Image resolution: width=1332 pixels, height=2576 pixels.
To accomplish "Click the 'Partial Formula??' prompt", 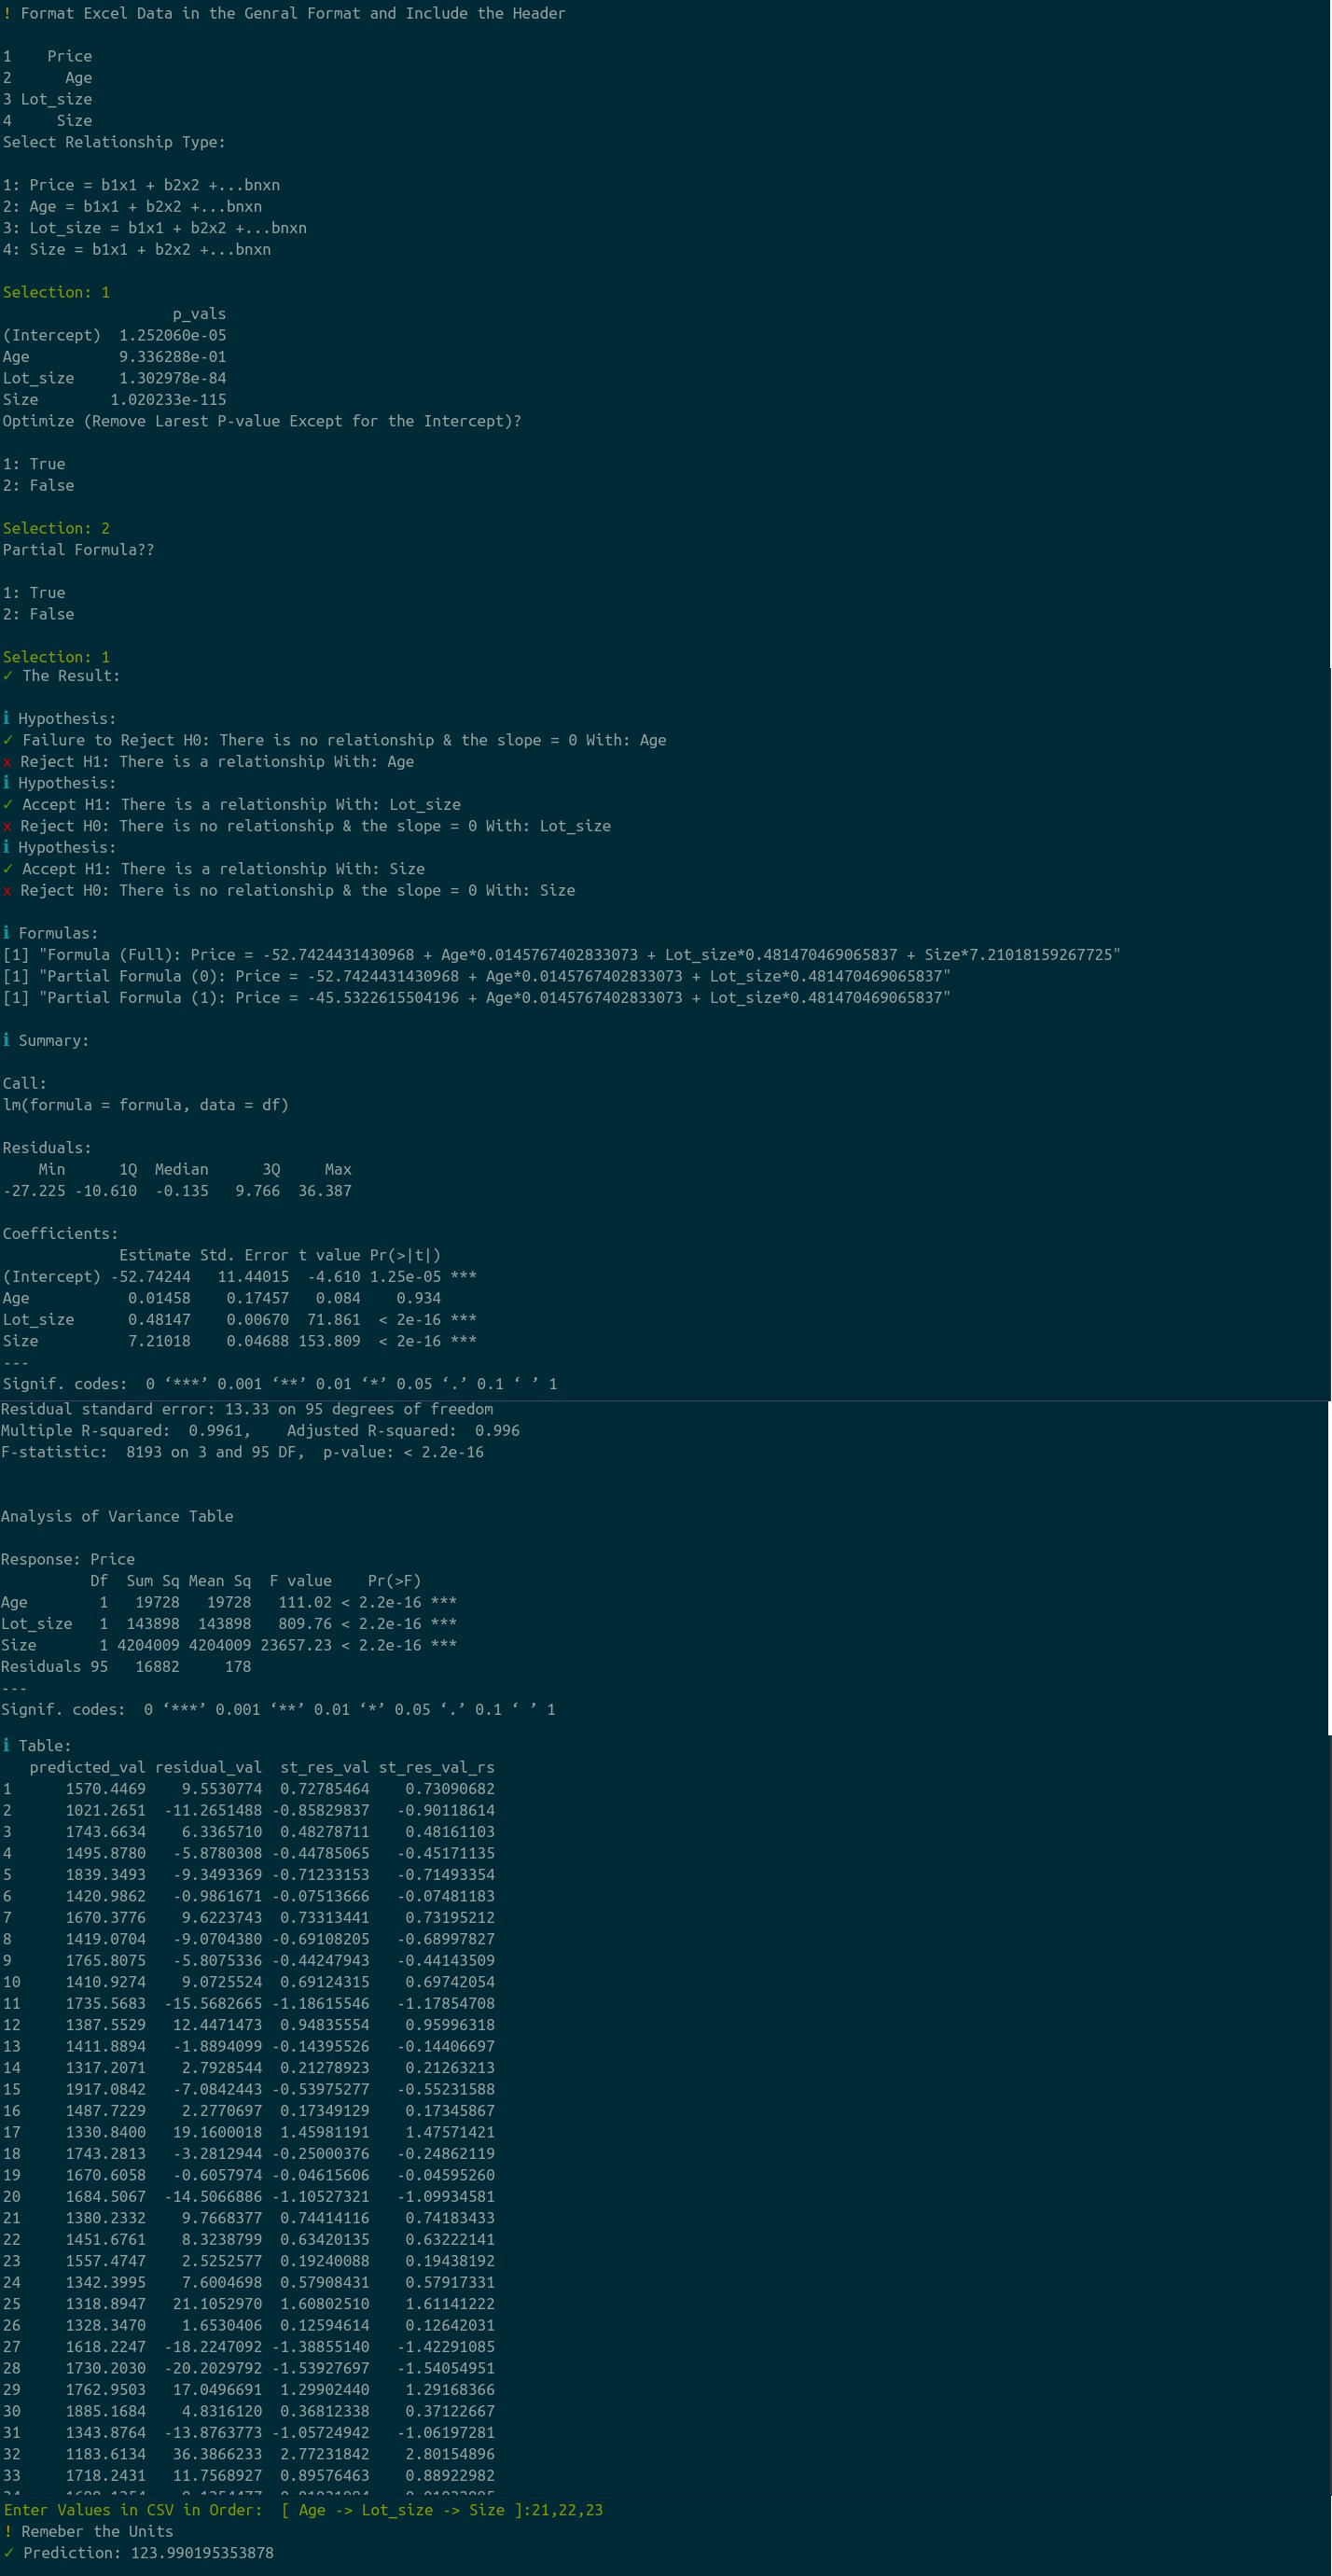I will (x=78, y=550).
